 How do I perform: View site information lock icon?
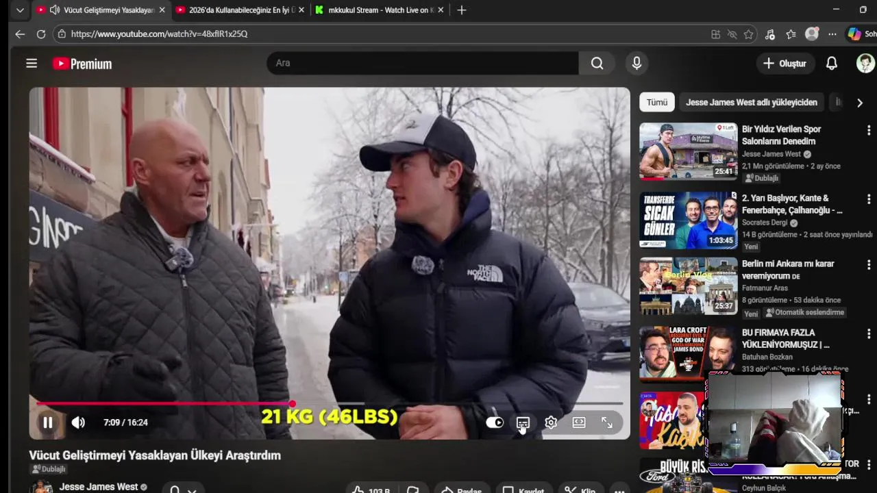click(x=62, y=34)
